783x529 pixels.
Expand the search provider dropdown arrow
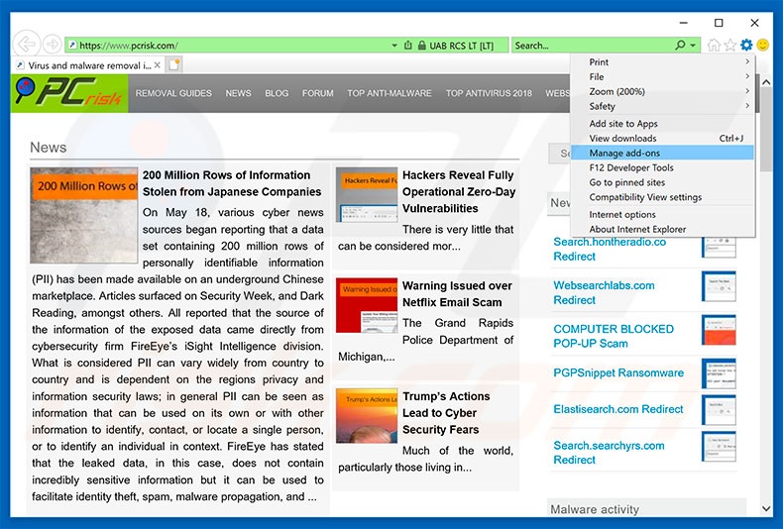[x=693, y=46]
